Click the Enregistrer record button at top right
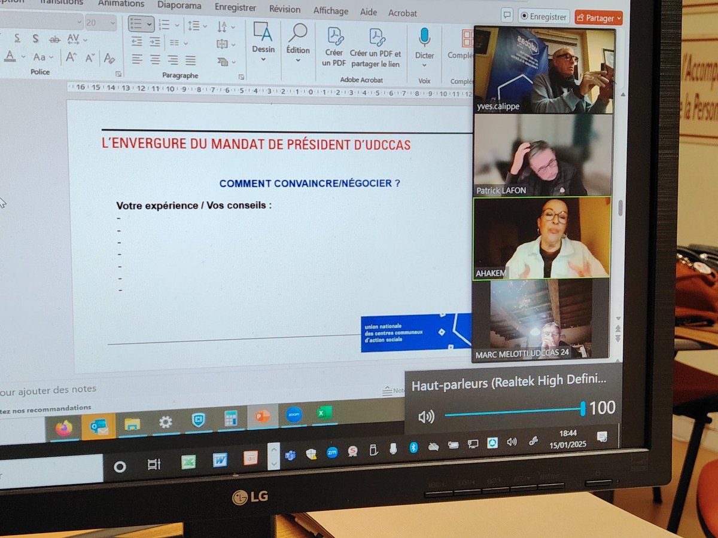Image resolution: width=718 pixels, height=538 pixels. (543, 17)
